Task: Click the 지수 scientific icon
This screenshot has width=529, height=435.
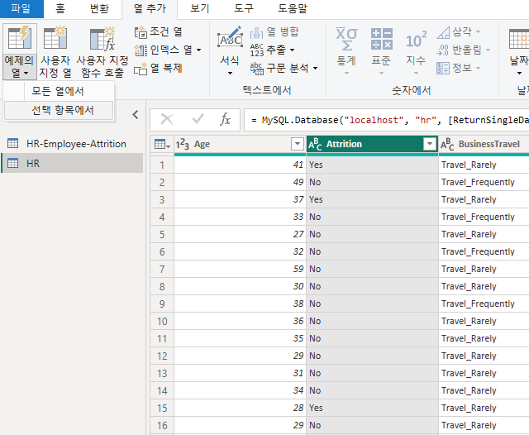Action: pos(416,50)
